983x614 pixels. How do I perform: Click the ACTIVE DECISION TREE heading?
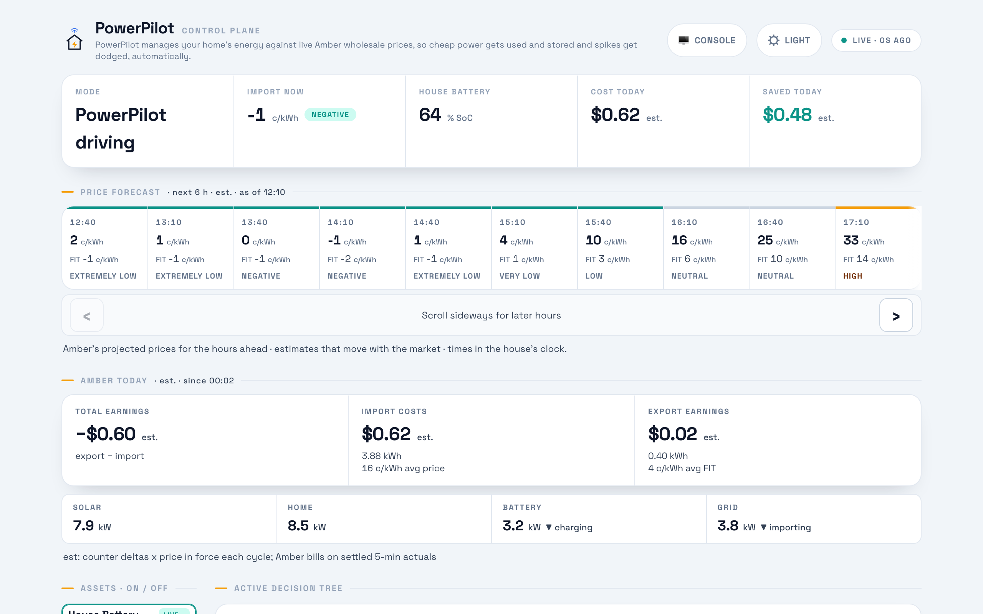[288, 588]
